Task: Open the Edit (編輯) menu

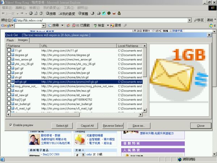Action: pyautogui.click(x=21, y=8)
